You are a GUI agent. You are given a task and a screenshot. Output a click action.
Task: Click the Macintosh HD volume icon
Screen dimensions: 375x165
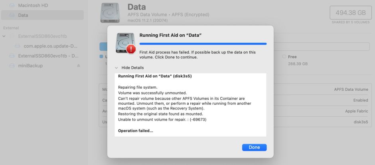pyautogui.click(x=12, y=5)
